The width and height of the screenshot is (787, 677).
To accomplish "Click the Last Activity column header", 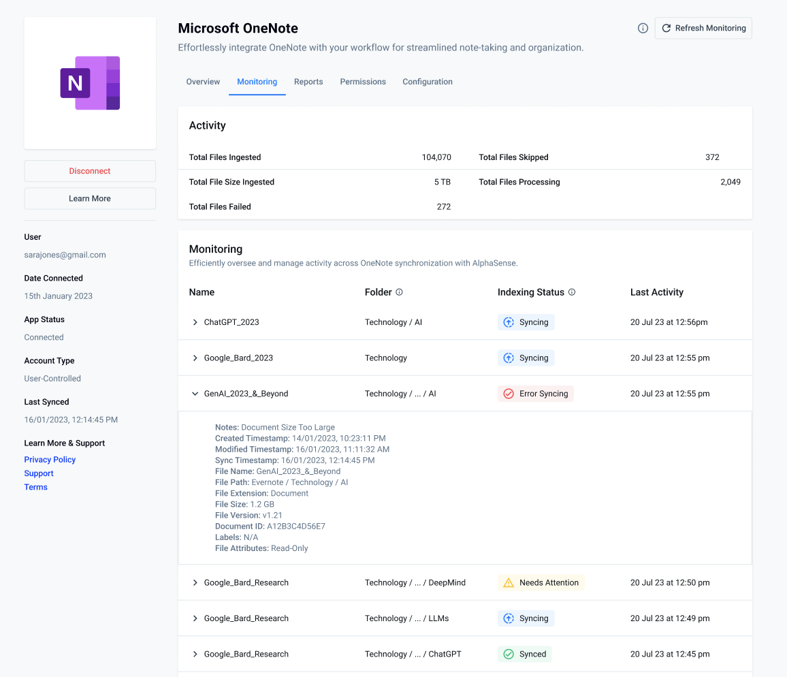I will pos(656,292).
